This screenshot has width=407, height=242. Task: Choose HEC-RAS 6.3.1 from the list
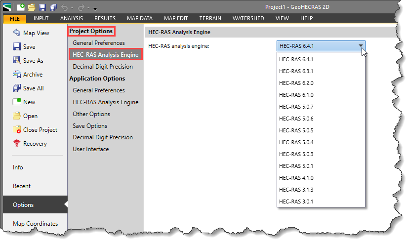[x=321, y=71]
